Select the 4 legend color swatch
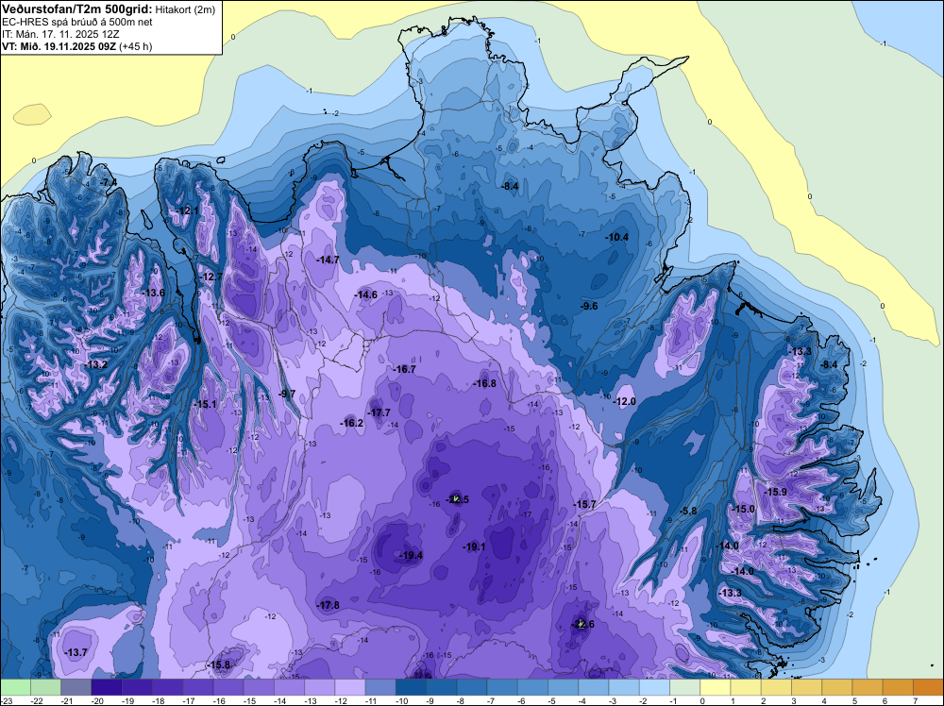The width and height of the screenshot is (944, 706). coord(836,687)
